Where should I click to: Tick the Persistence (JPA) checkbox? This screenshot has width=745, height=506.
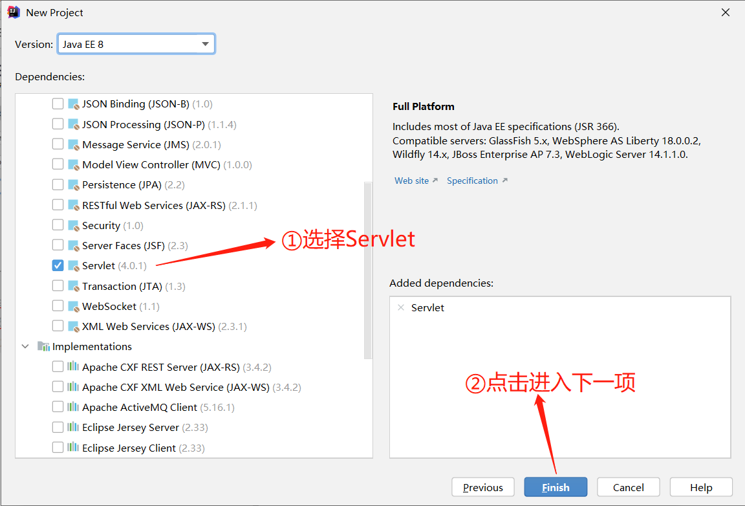point(58,184)
